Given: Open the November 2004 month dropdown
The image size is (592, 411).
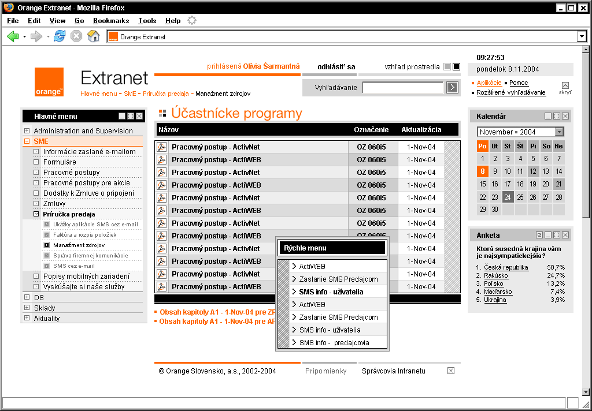Looking at the screenshot, I should pyautogui.click(x=559, y=132).
